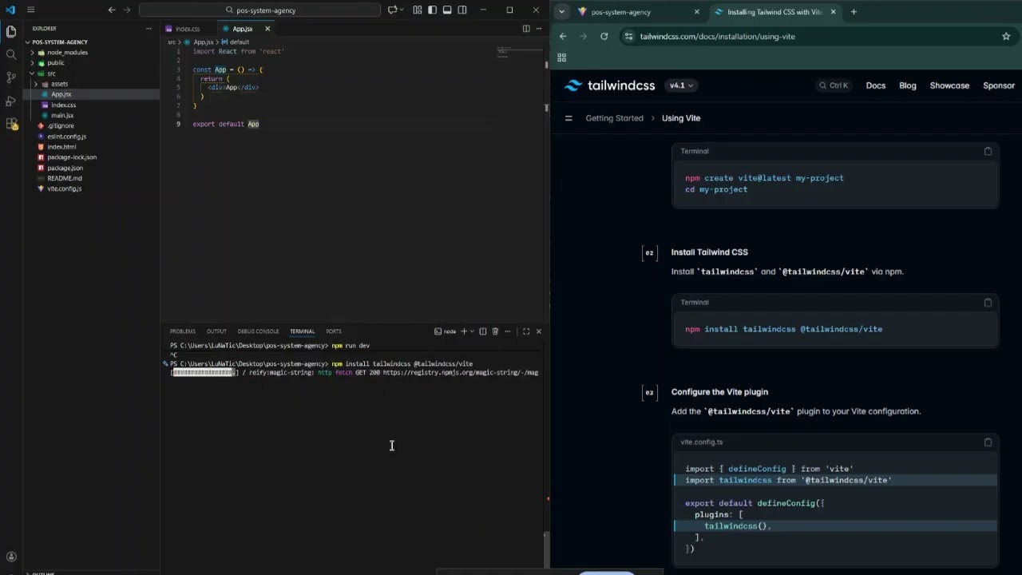Image resolution: width=1022 pixels, height=575 pixels.
Task: Maximize the terminal panel size
Action: (x=526, y=331)
